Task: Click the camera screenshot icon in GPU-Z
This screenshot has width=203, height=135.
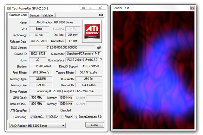Action: pyautogui.click(x=101, y=15)
